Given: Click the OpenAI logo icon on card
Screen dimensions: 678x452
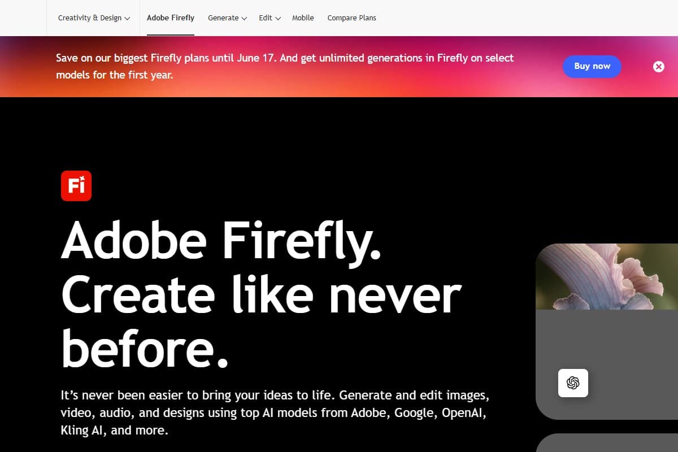Looking at the screenshot, I should tap(573, 383).
